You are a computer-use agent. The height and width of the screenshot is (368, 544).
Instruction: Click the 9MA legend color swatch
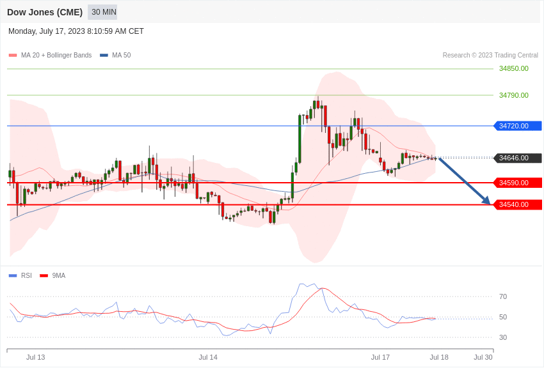point(44,276)
